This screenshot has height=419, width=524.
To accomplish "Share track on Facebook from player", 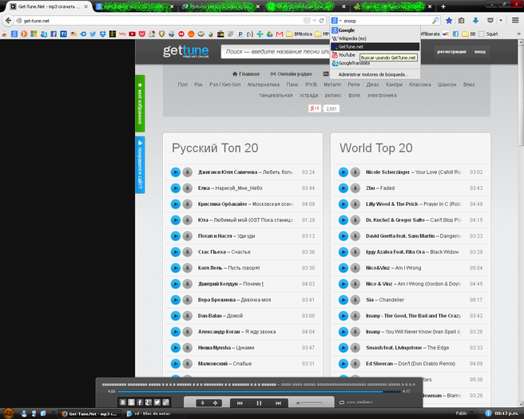I will [x=140, y=402].
